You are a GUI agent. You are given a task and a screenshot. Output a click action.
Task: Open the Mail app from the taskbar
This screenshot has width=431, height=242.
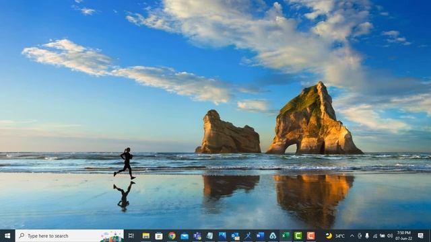[x=185, y=236]
